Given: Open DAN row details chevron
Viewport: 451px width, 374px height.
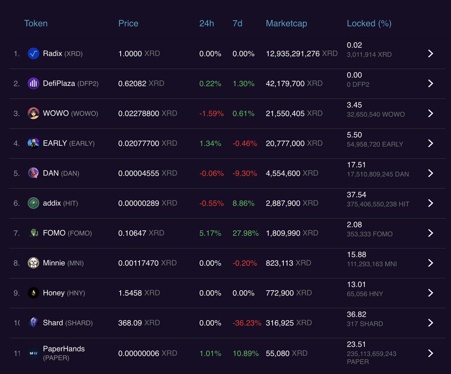Looking at the screenshot, I should [431, 173].
